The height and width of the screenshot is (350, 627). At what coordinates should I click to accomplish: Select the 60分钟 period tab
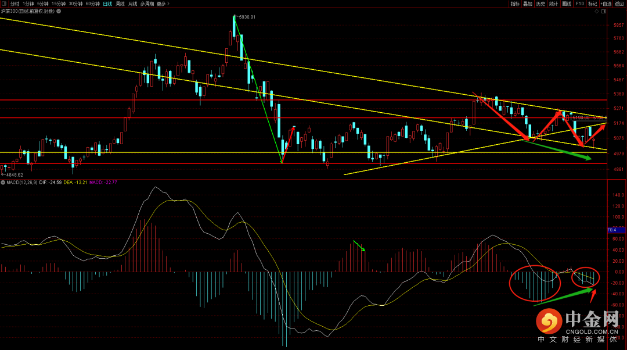(x=92, y=3)
